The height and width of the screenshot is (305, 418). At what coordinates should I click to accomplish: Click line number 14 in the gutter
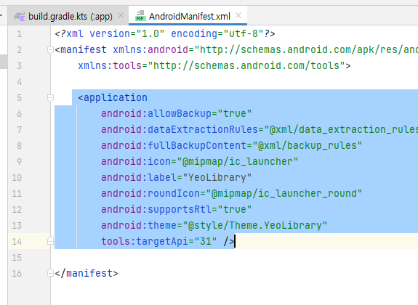[17, 242]
